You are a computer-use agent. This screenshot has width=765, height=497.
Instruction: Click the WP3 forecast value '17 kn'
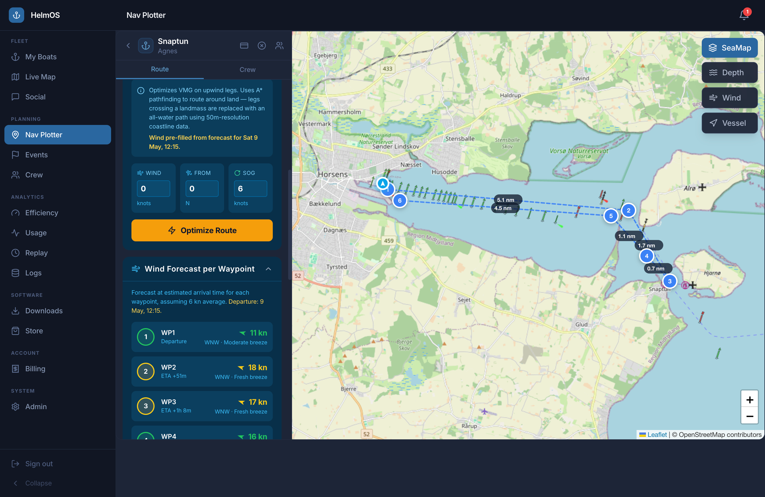pyautogui.click(x=258, y=402)
